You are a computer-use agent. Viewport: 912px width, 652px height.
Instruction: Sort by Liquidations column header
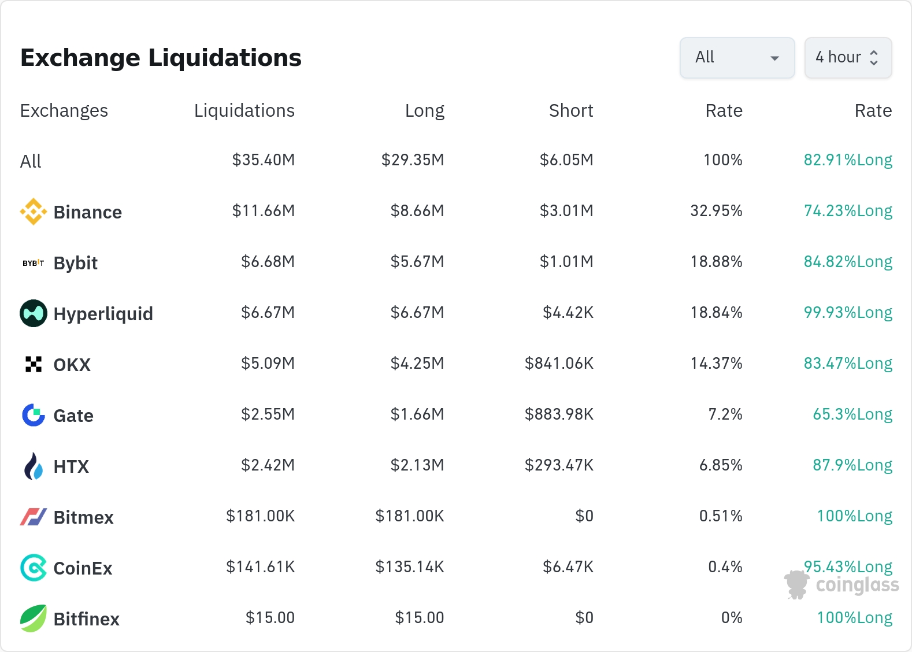(x=244, y=110)
